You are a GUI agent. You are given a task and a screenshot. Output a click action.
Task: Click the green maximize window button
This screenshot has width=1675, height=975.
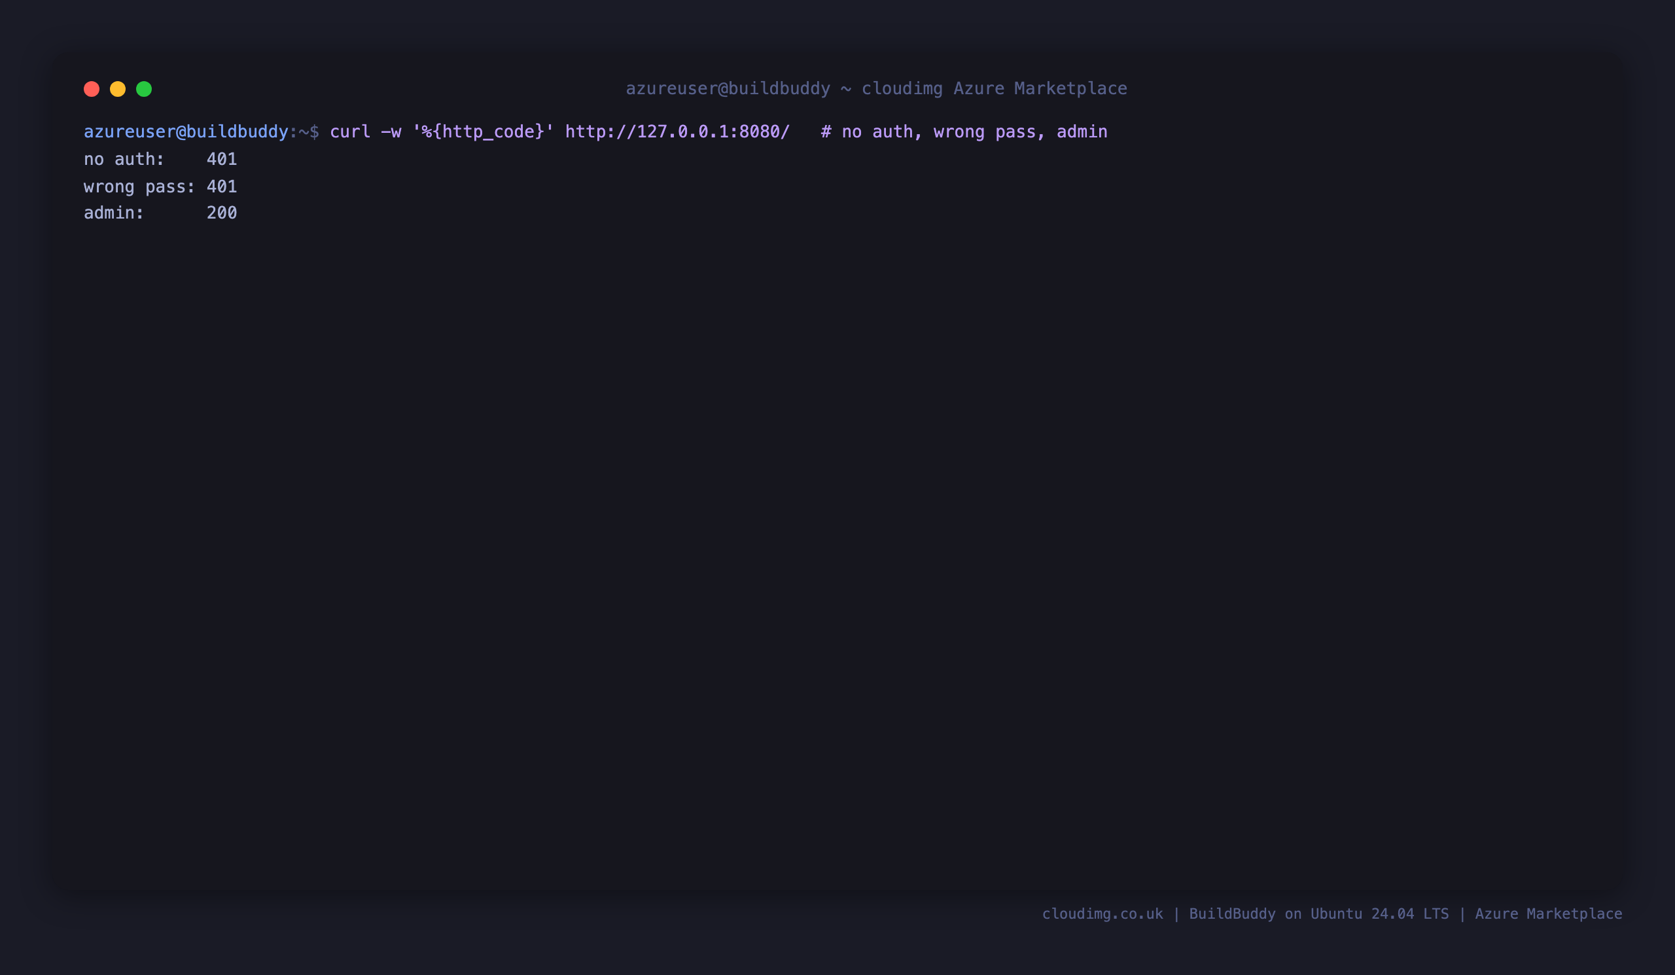(144, 89)
